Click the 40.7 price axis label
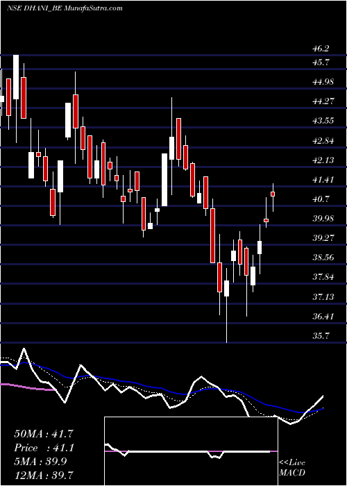Viewport: 347px width, 486px height. (x=321, y=199)
